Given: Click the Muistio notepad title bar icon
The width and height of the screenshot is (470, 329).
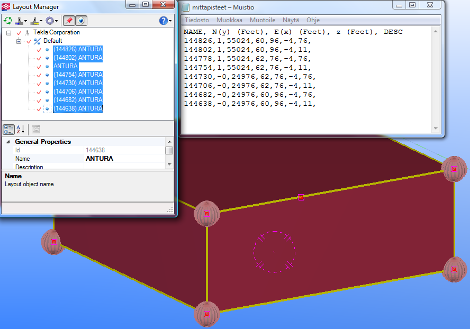Looking at the screenshot, I should 186,7.
